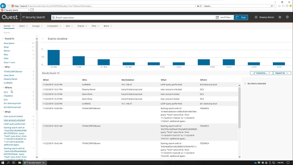The image size is (293, 165).
Task: Click the browser favorites star icon
Action: (283, 6)
